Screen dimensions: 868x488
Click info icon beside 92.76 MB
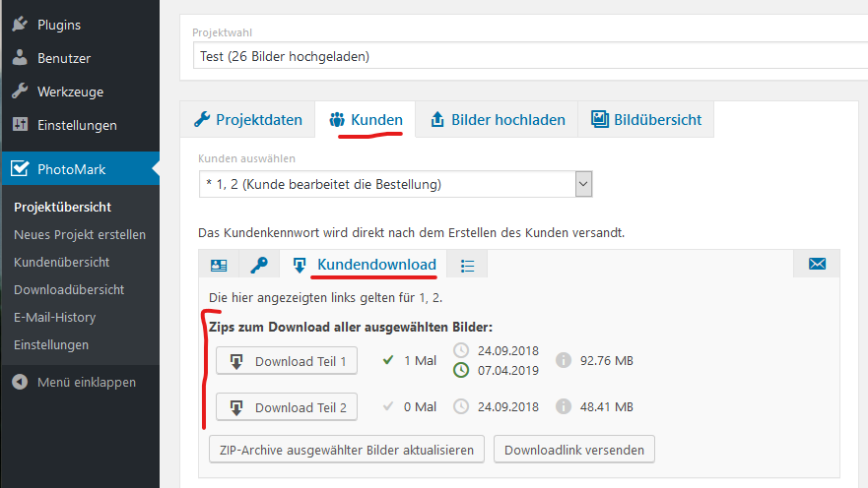(x=564, y=361)
